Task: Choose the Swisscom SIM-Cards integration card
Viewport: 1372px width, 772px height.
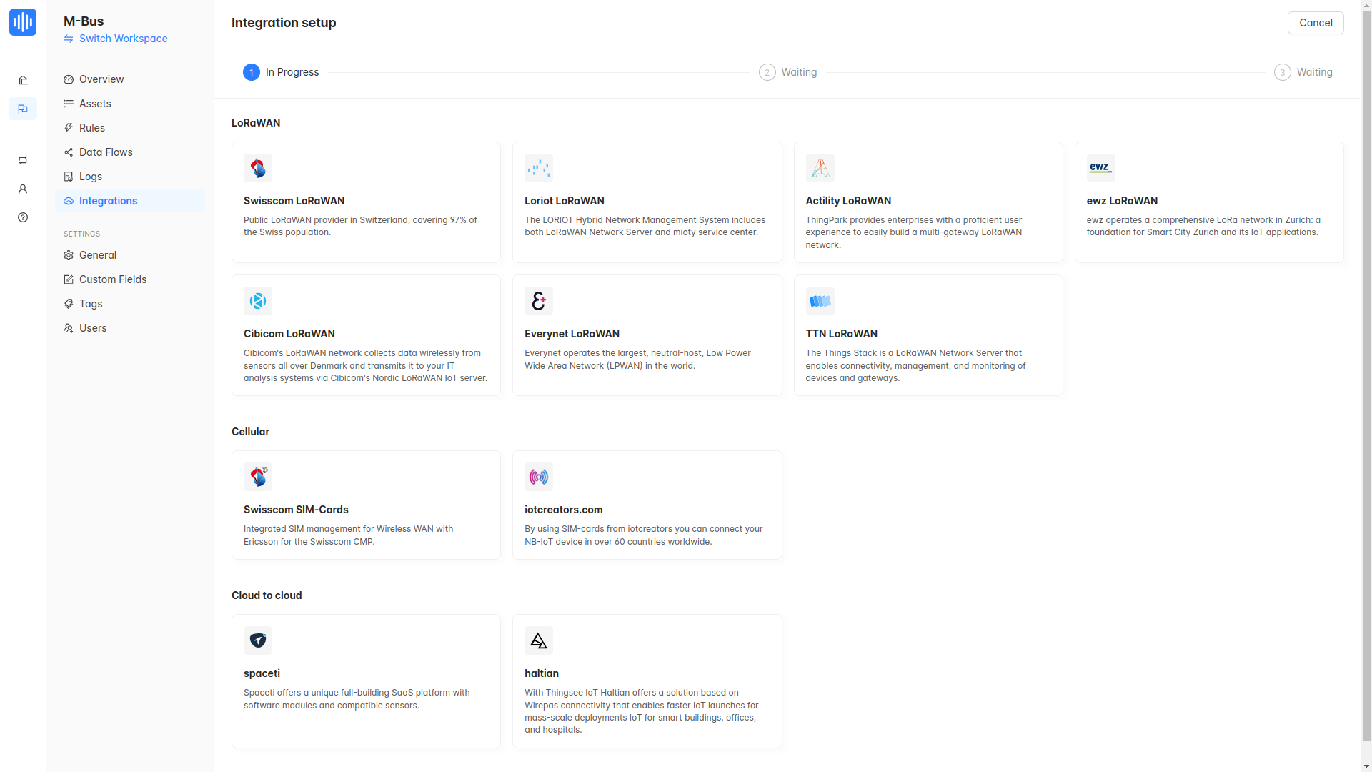Action: pyautogui.click(x=366, y=505)
